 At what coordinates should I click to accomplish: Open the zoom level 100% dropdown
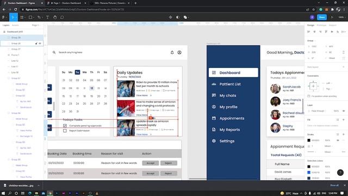click(341, 17)
